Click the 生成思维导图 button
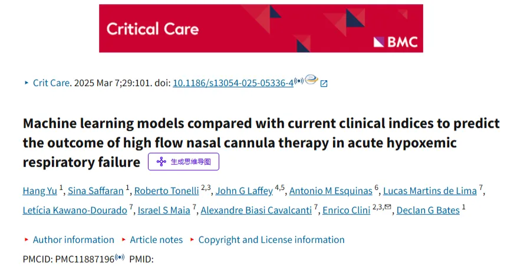 click(x=183, y=162)
